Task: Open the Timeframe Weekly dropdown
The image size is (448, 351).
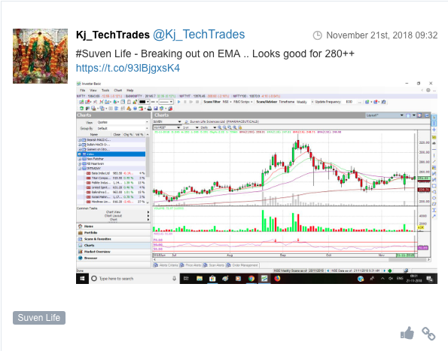Action: (305, 102)
